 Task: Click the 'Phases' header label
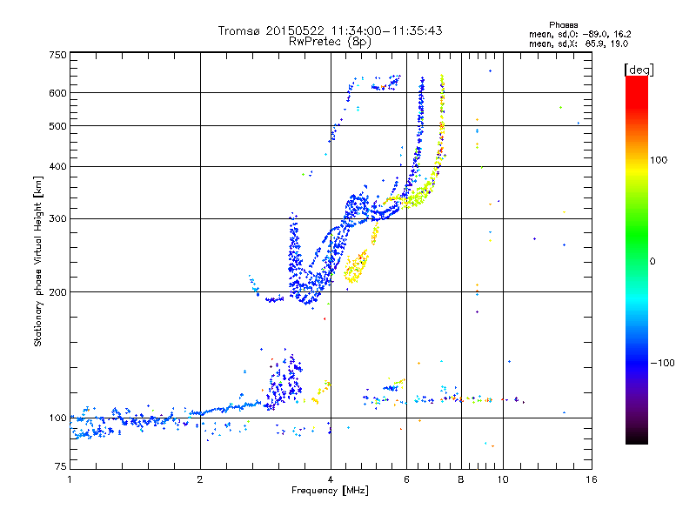click(563, 25)
